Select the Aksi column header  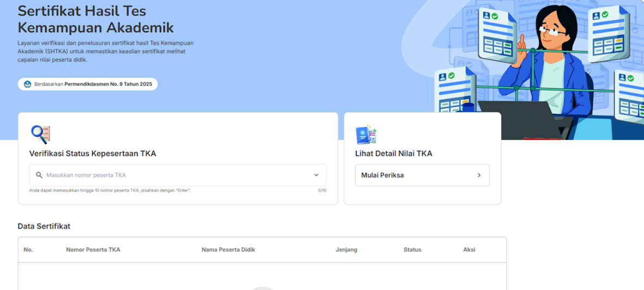(469, 250)
